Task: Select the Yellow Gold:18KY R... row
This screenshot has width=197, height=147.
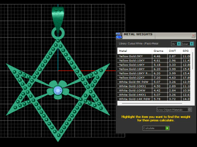Action: [x=154, y=73]
